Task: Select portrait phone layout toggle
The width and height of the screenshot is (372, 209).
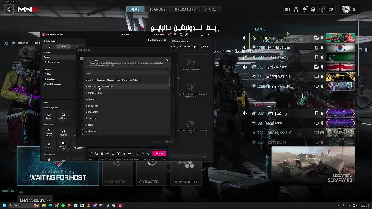Action: point(49,46)
